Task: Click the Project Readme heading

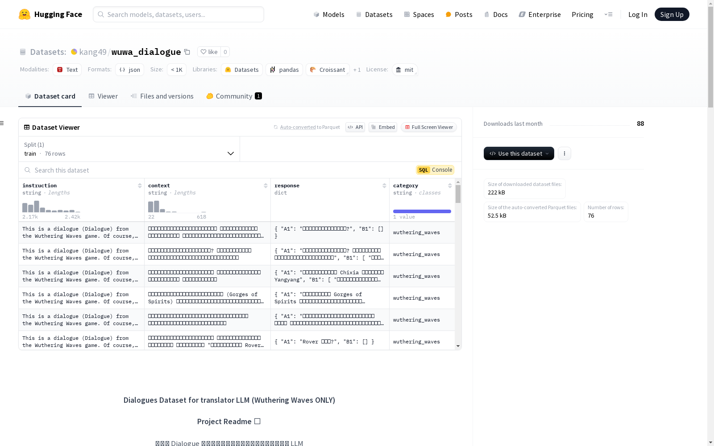Action: (x=229, y=421)
